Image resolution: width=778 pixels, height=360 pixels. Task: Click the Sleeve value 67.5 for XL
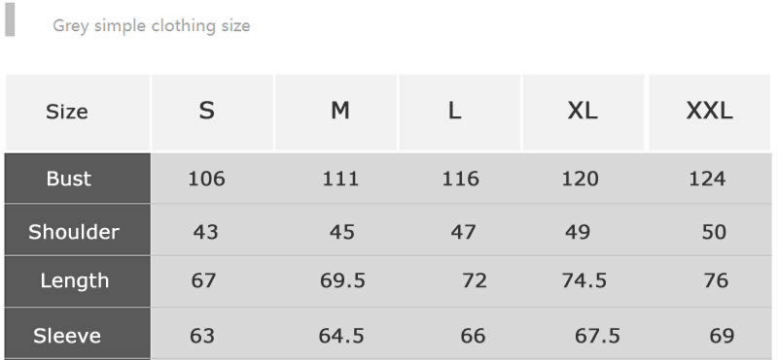[x=597, y=336]
